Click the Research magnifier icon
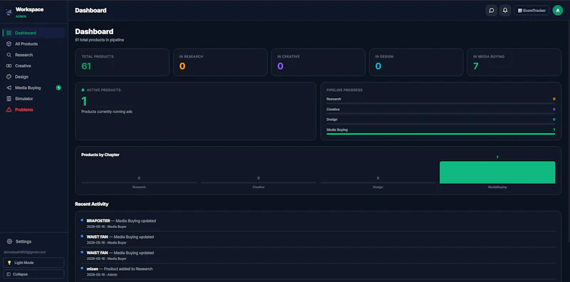Viewport: 570px width, 282px height. click(9, 55)
